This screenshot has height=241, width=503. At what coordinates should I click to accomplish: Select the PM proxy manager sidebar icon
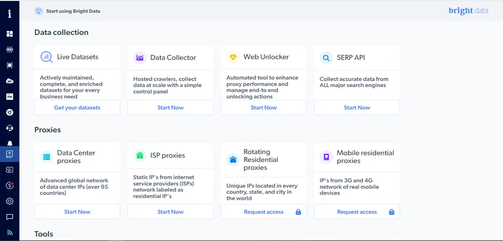(9, 97)
